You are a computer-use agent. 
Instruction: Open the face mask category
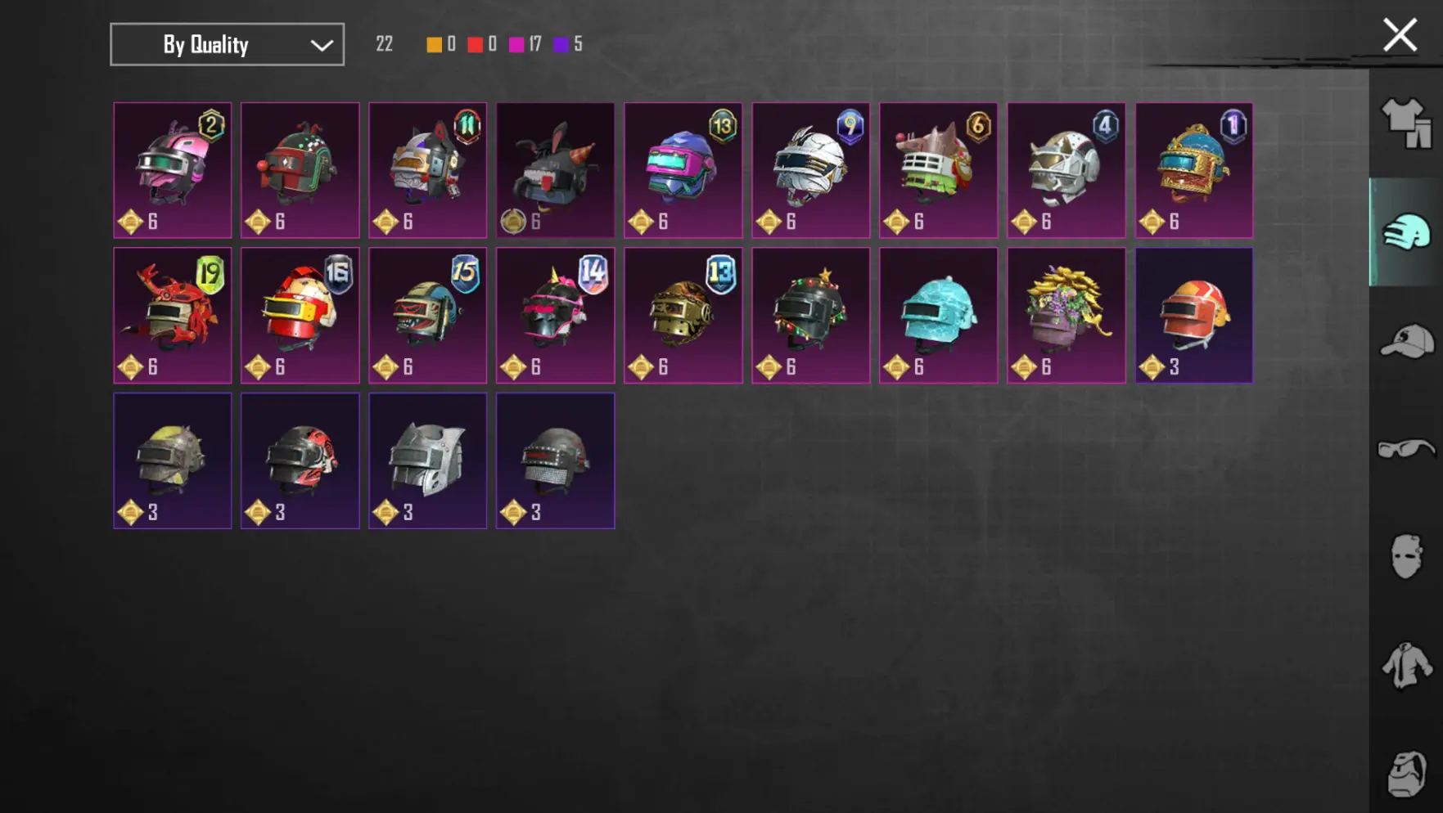tap(1406, 557)
